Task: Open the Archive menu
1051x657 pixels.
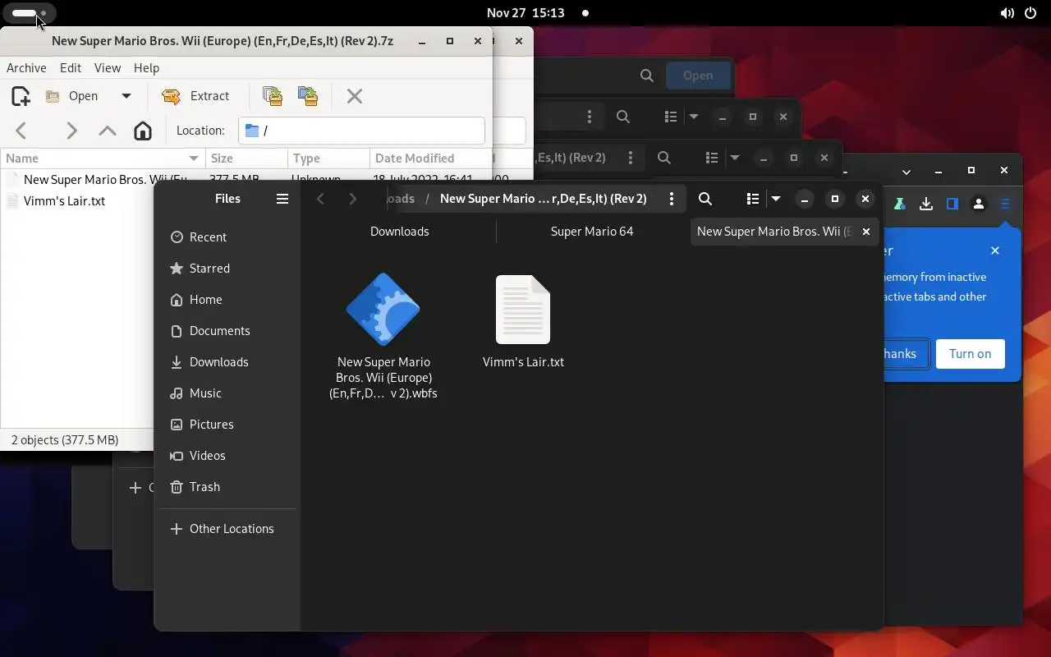Action: click(26, 68)
